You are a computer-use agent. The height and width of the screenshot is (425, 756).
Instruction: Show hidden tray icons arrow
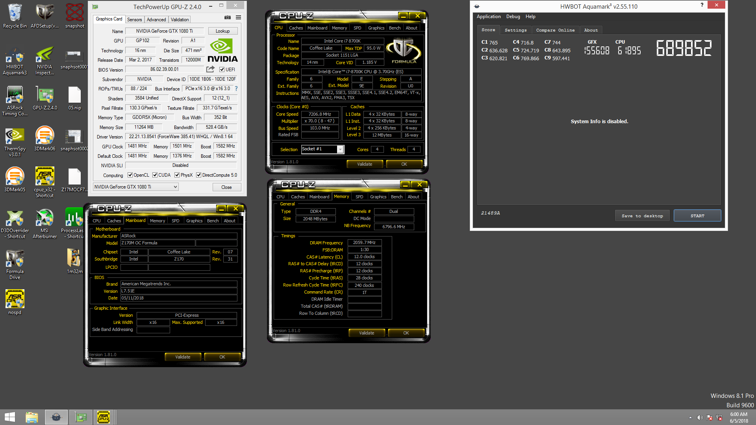coord(690,418)
